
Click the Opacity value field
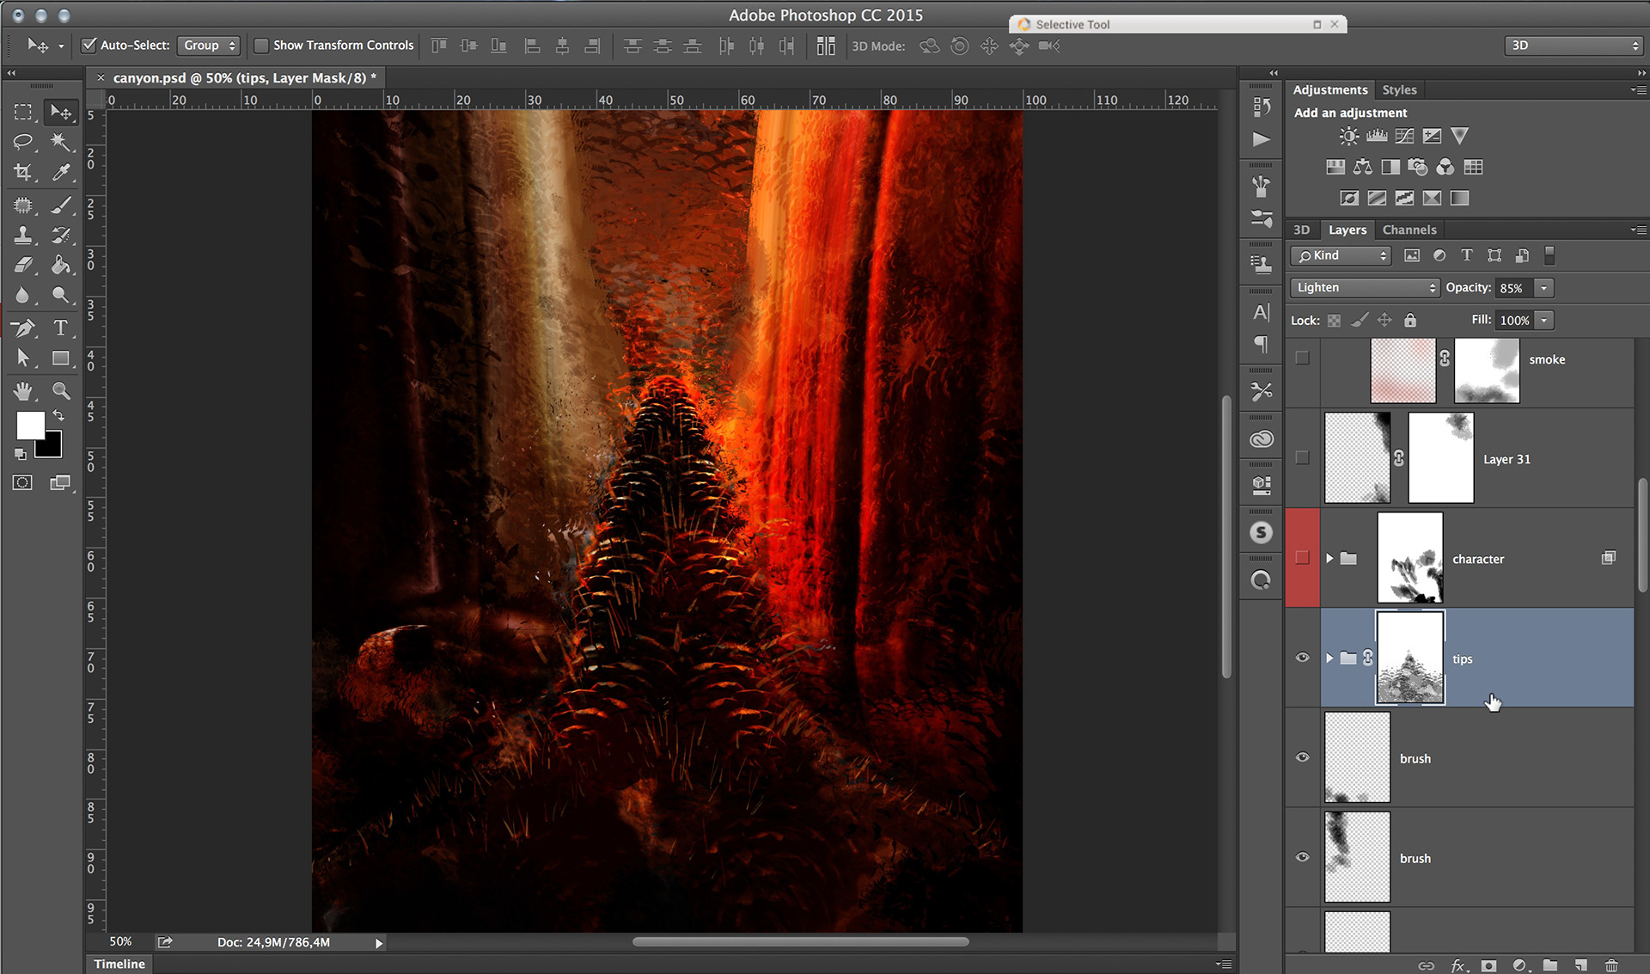(x=1515, y=288)
